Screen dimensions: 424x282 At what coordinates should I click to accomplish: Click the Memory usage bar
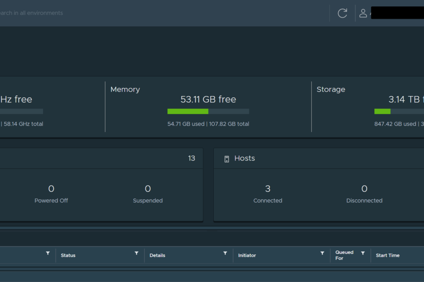tap(208, 111)
